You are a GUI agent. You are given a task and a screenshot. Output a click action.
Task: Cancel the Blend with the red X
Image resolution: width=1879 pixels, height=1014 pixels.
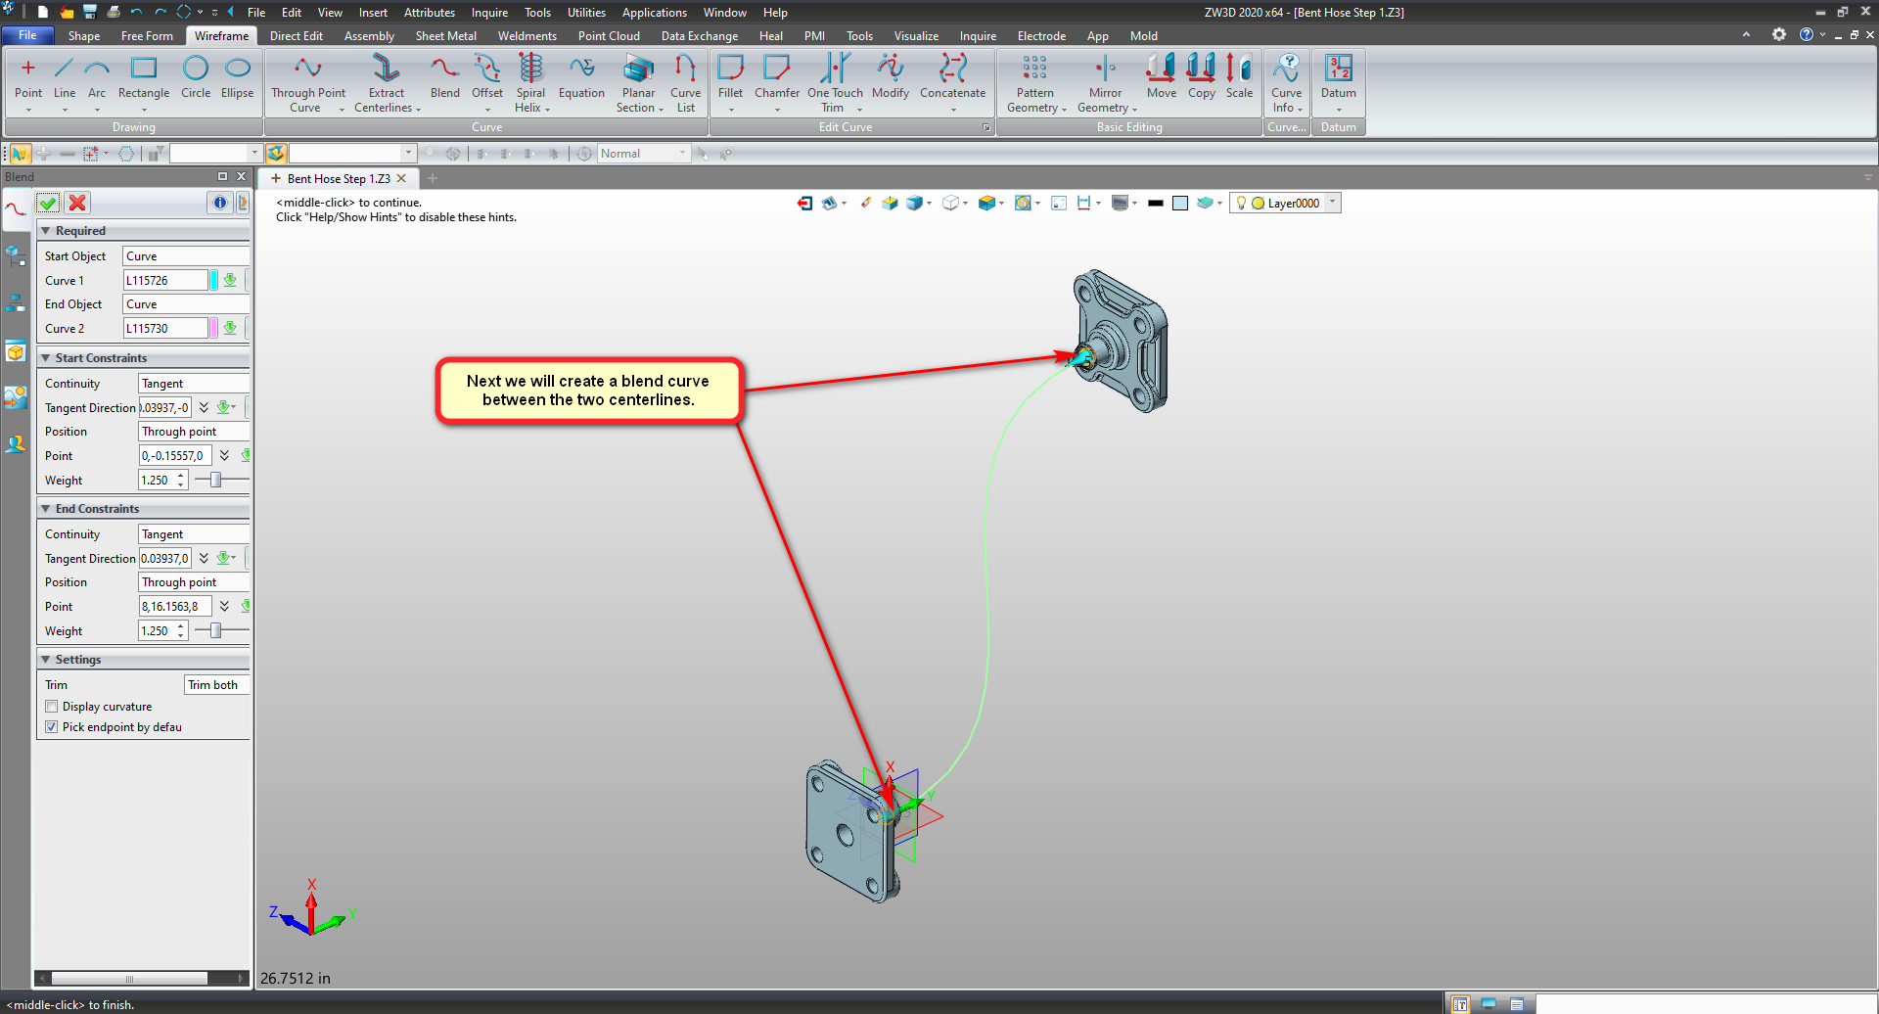77,203
